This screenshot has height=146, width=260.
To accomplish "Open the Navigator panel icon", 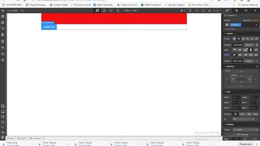I will pos(3,29).
